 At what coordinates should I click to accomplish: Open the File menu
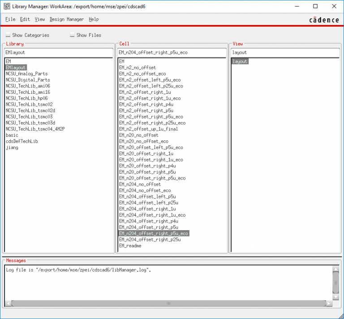tap(10, 19)
